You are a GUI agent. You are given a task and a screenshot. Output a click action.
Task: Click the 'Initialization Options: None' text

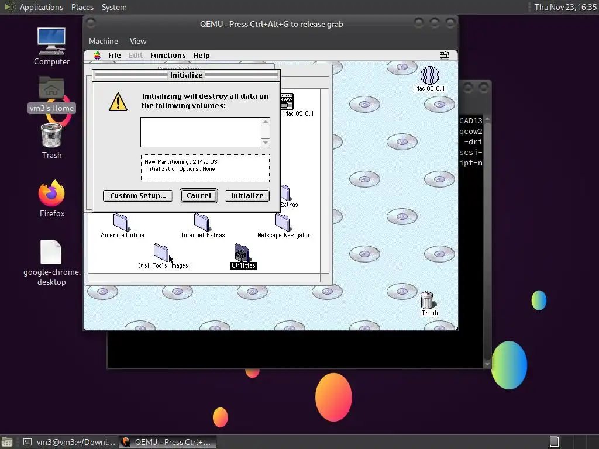coord(180,169)
